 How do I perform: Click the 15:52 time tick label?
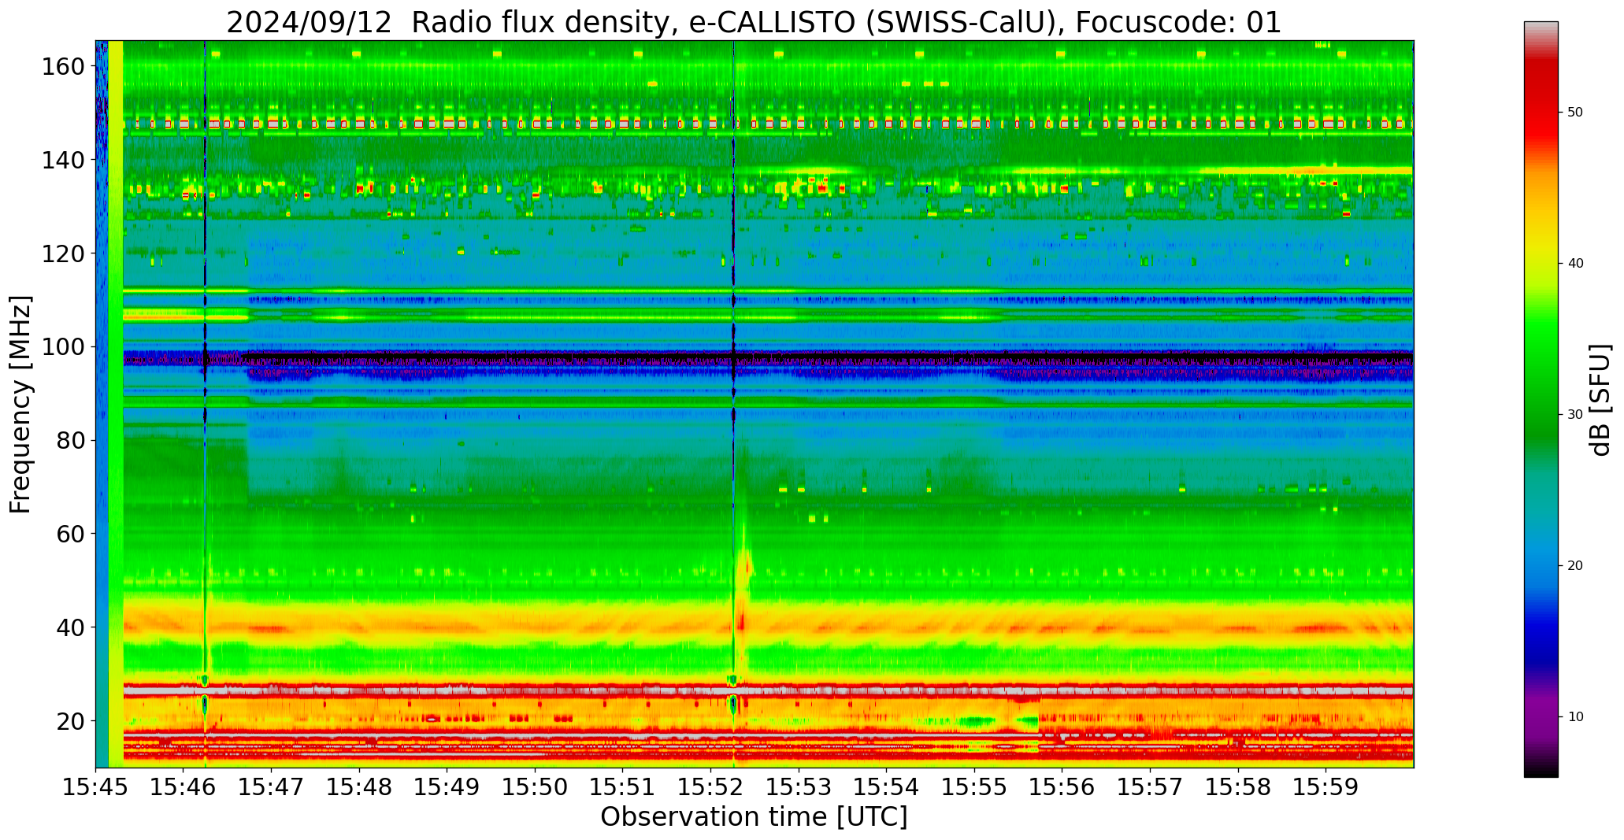pos(710,787)
